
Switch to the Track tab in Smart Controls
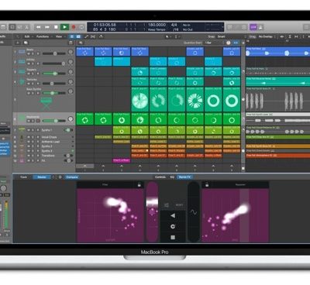[23, 177]
